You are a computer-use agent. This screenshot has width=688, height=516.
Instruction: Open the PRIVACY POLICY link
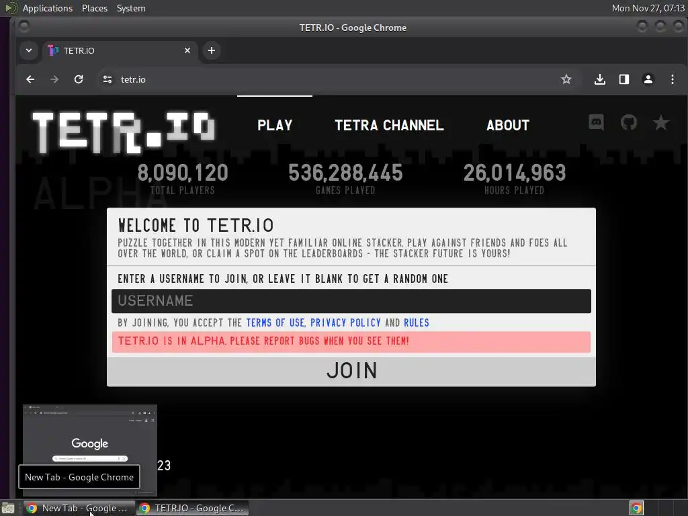[x=345, y=323]
